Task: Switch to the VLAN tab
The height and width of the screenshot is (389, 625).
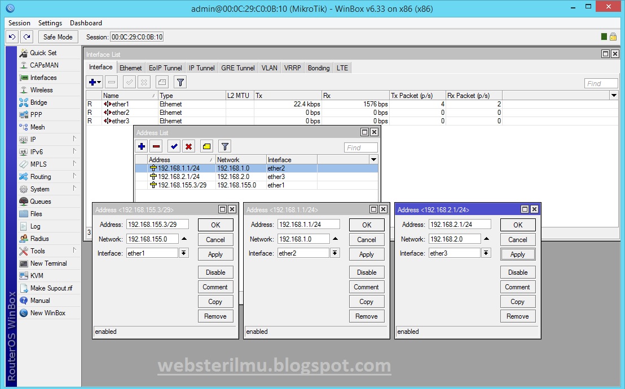Action: click(x=270, y=68)
